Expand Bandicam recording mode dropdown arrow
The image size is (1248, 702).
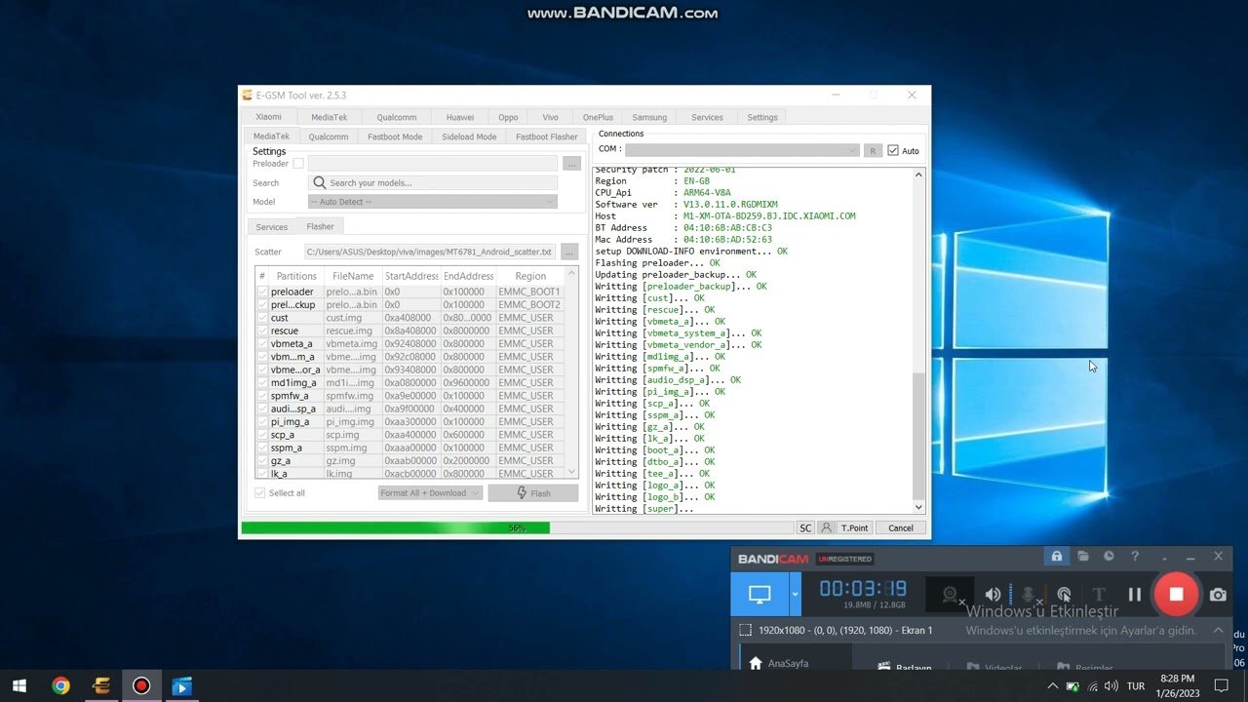click(796, 594)
